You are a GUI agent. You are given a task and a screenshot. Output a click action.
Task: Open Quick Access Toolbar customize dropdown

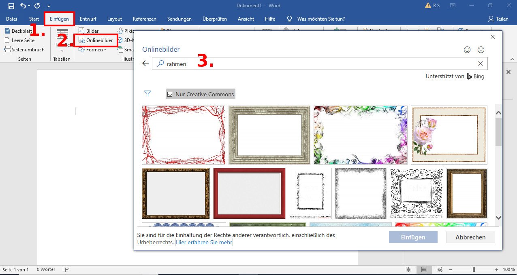click(x=49, y=6)
